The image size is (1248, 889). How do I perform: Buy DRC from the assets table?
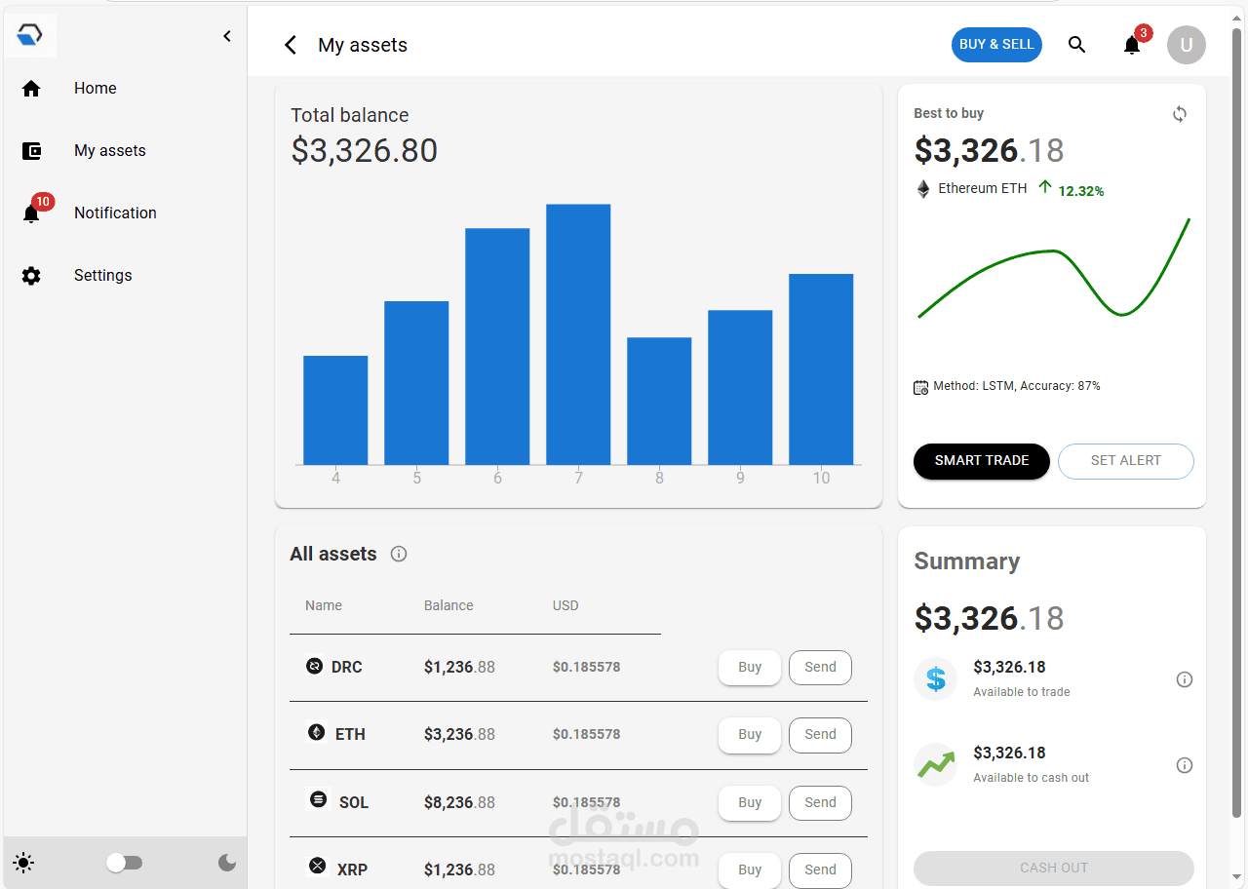[x=750, y=668]
